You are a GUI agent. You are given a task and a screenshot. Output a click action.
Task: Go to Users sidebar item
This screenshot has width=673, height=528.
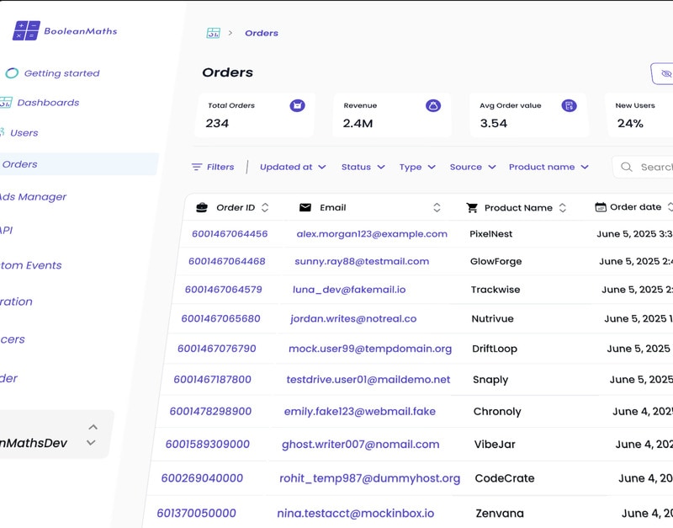click(x=24, y=133)
